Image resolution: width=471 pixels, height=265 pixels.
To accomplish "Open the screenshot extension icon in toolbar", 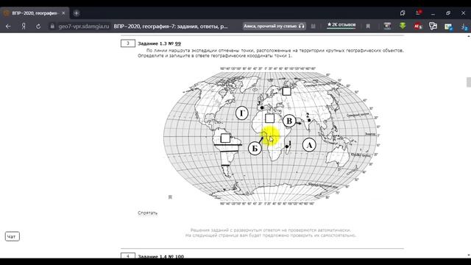I will (x=387, y=26).
